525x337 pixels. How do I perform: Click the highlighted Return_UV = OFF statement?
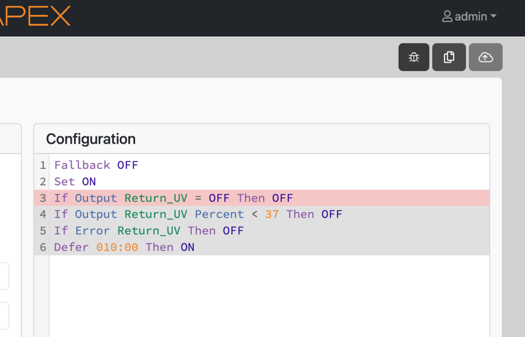click(173, 198)
